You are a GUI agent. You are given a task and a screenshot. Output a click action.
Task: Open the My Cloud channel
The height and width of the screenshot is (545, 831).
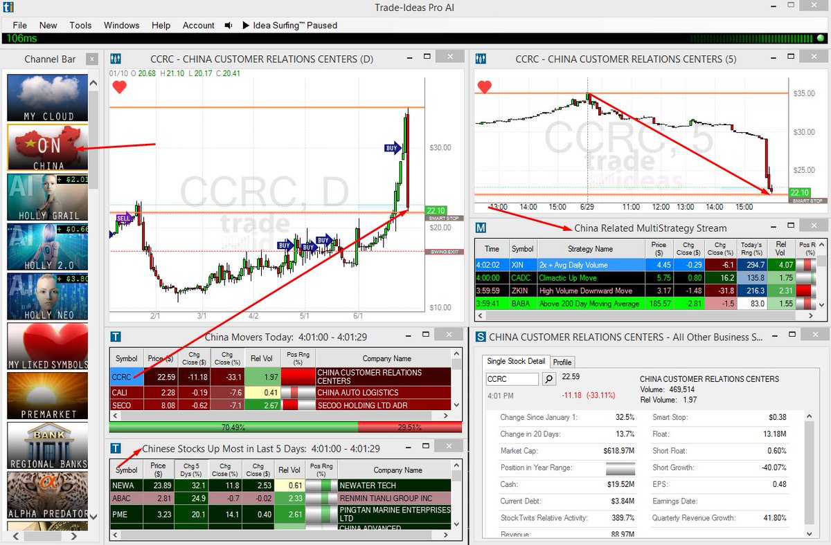(x=48, y=98)
